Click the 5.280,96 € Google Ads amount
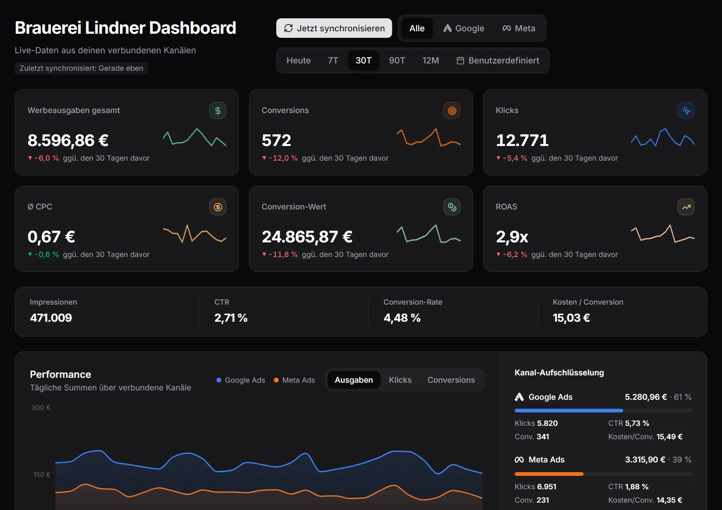The width and height of the screenshot is (722, 510). pyautogui.click(x=646, y=397)
